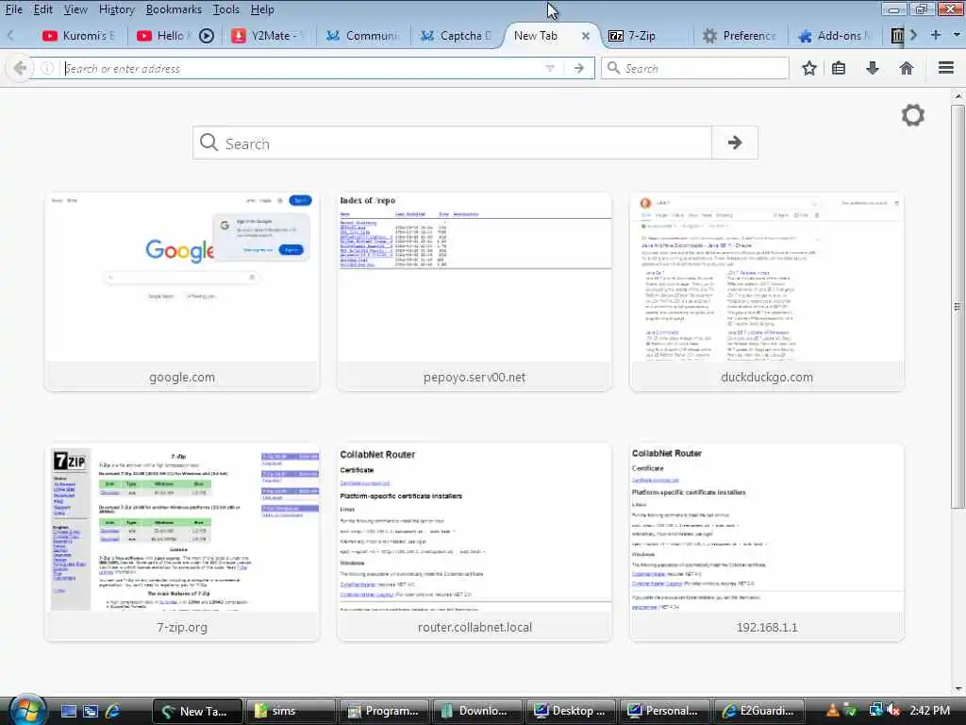
Task: Open the Bookmarks menu
Action: [x=174, y=9]
